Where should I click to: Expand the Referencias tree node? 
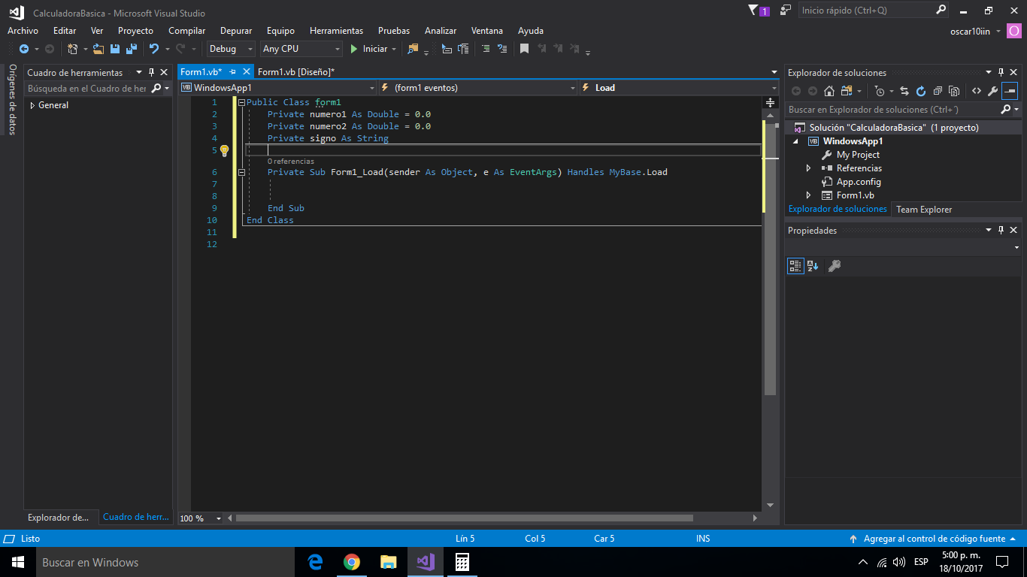(809, 168)
